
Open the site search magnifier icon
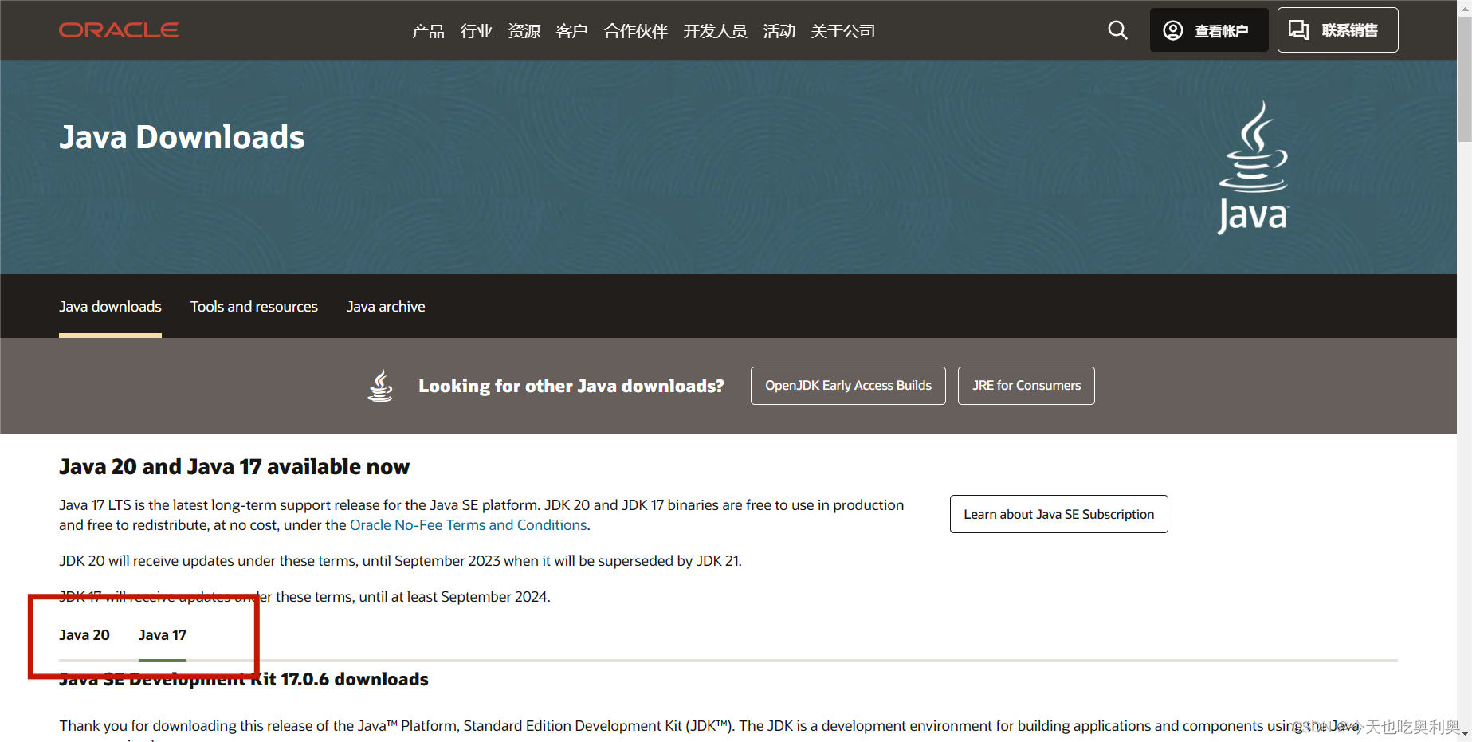(1117, 30)
